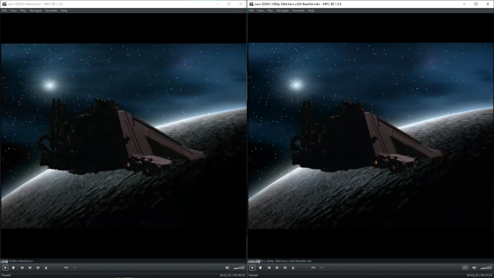
Task: Click Play button in left Mantrid.avi player
Action: 5,268
